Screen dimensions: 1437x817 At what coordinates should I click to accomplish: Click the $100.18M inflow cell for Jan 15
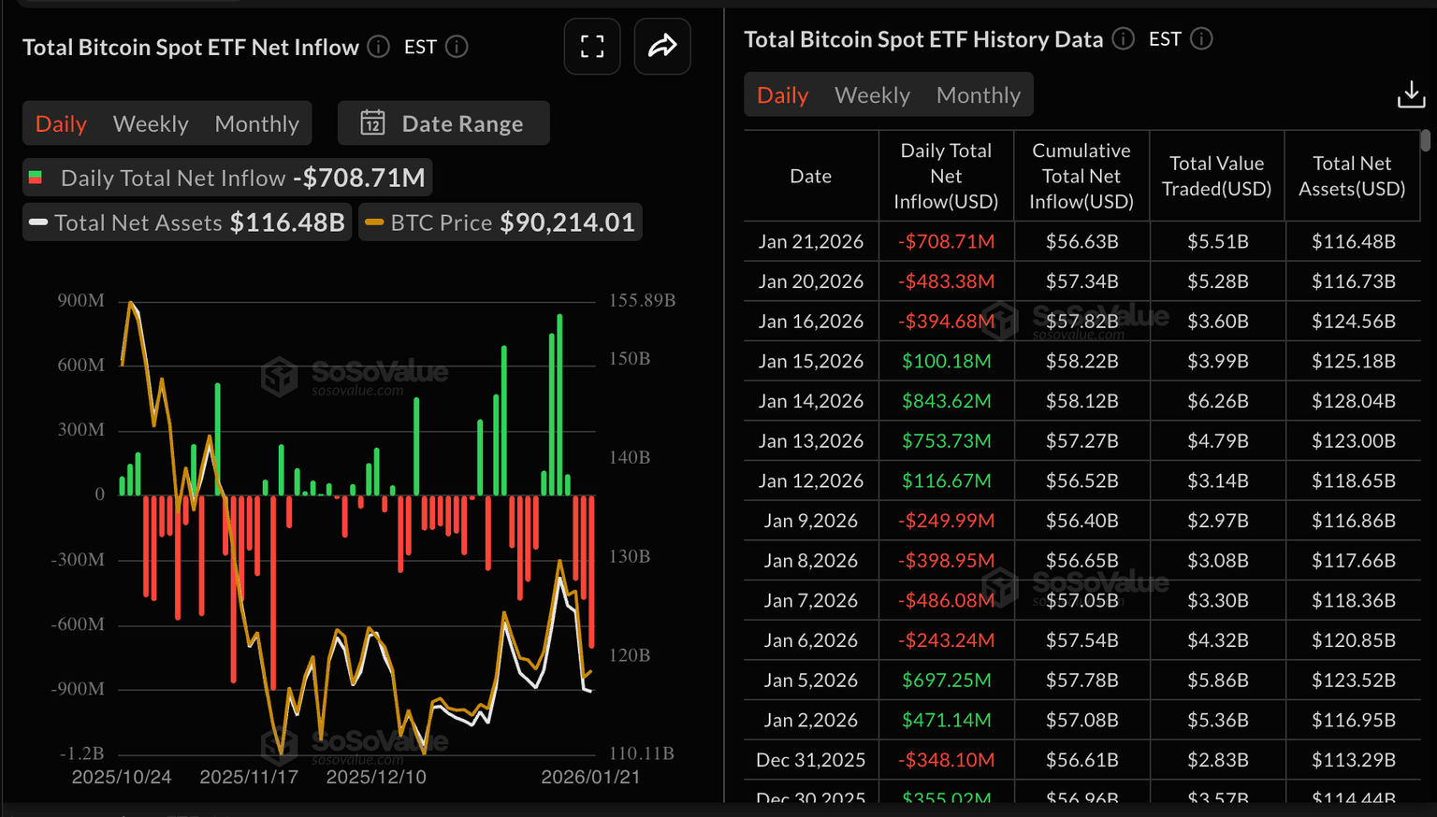[x=946, y=362]
